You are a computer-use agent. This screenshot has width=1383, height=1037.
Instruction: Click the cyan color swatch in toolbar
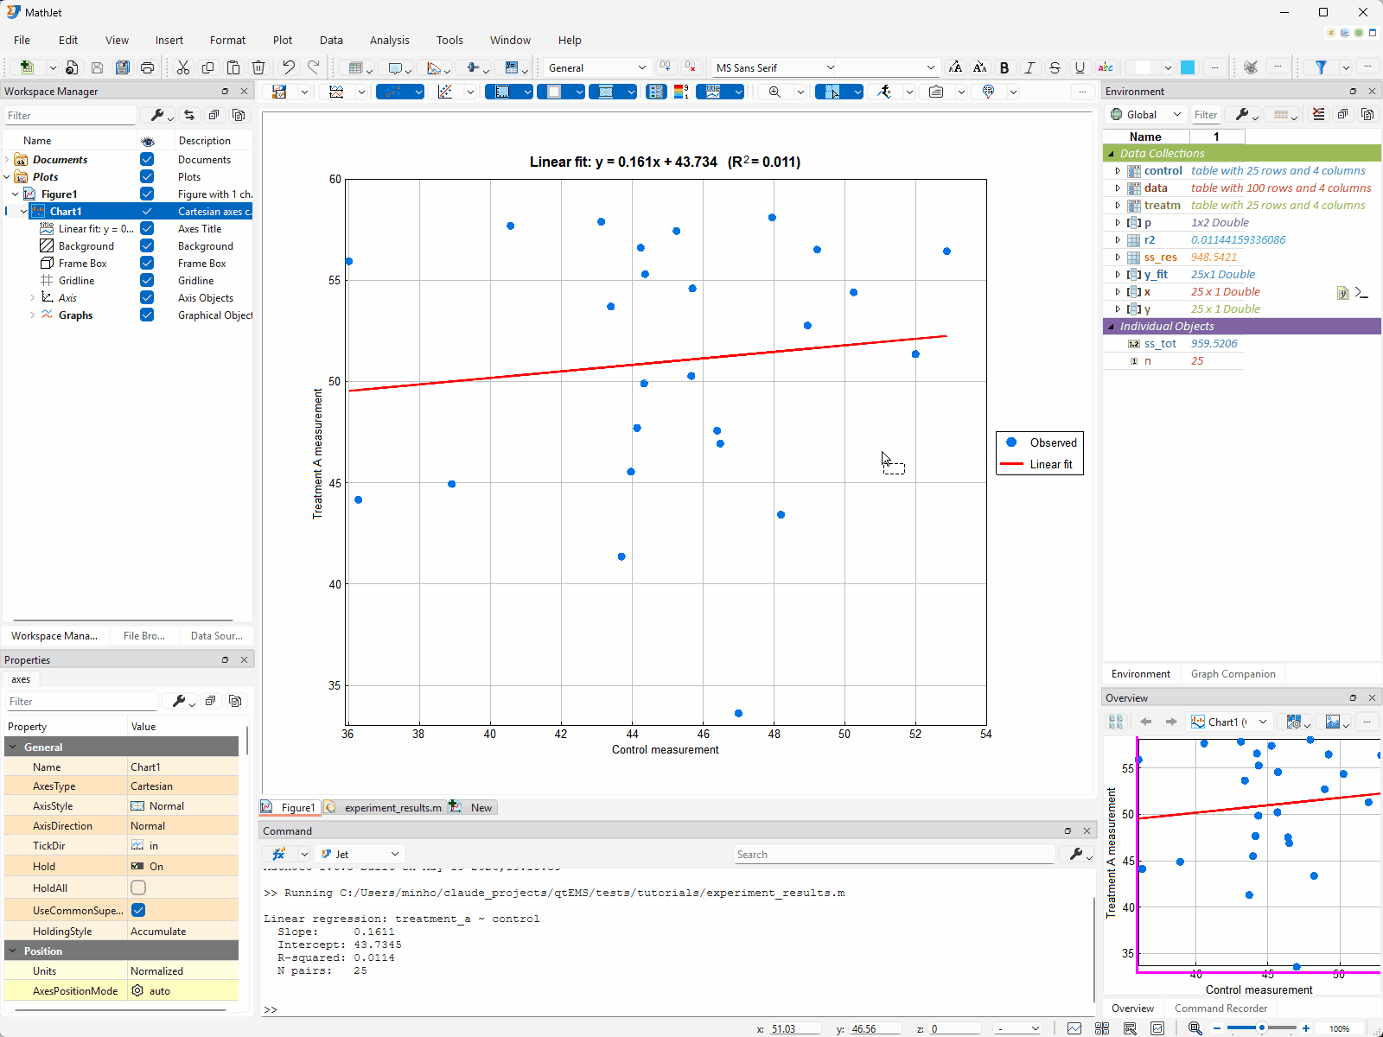(1188, 67)
